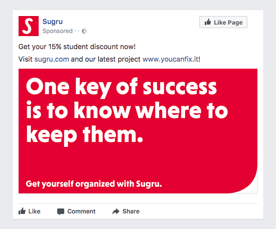This screenshot has height=229, width=276.
Task: Click the Comment speech bubble icon
Action: point(61,211)
